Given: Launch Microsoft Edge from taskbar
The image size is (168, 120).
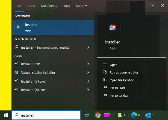Looking at the screenshot, I should 134,115.
